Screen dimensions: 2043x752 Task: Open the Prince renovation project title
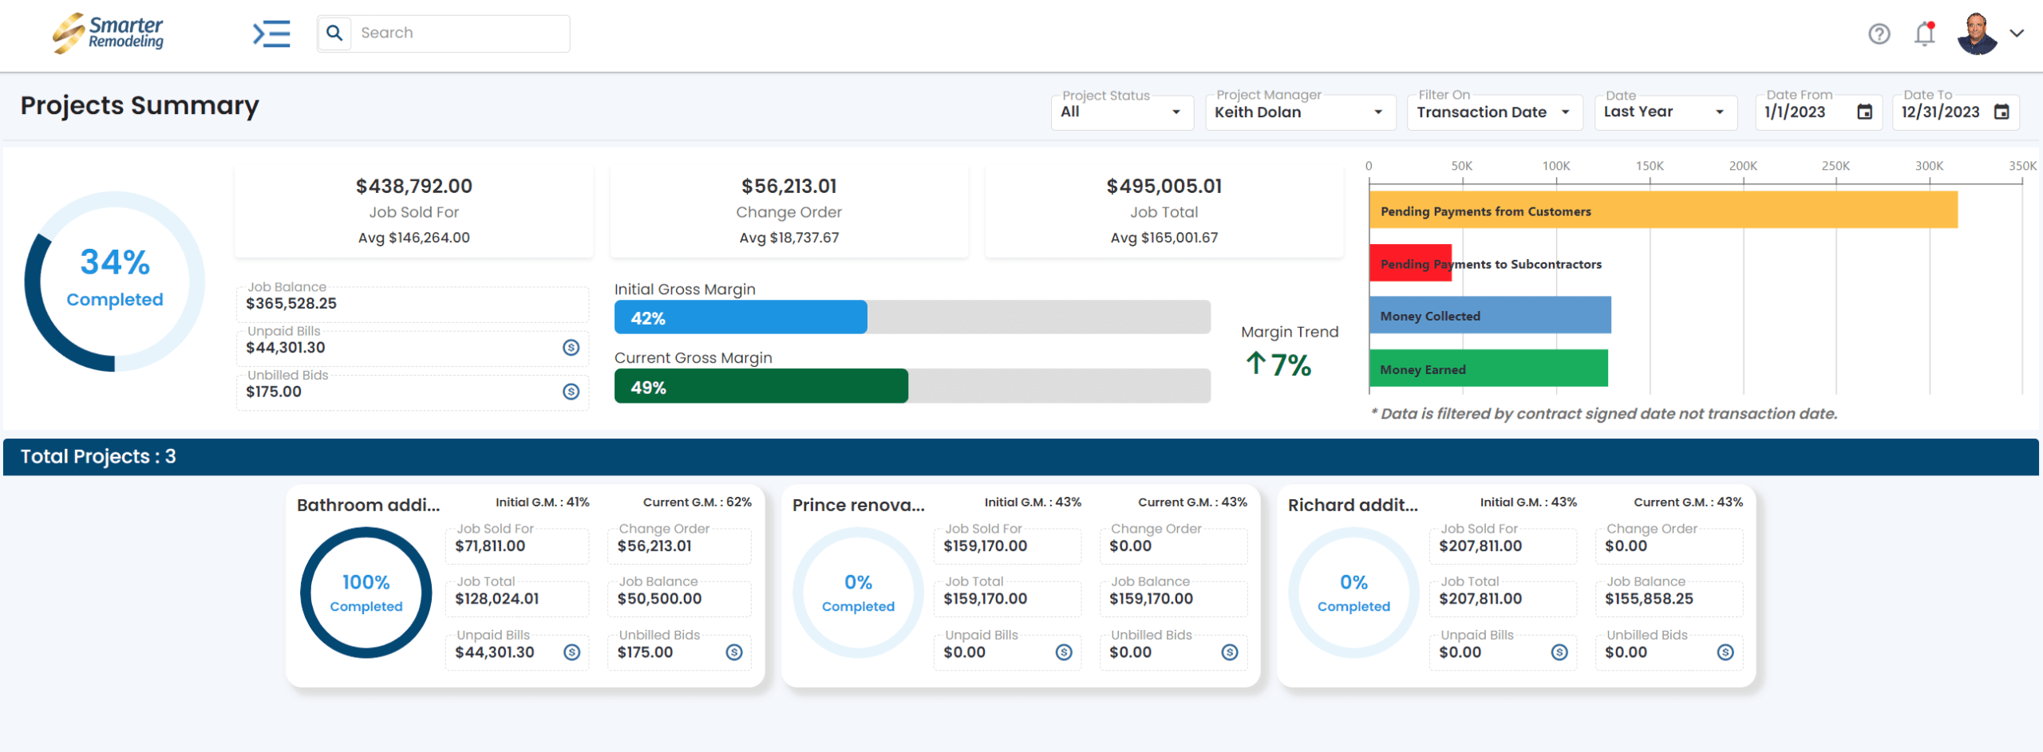(x=858, y=506)
